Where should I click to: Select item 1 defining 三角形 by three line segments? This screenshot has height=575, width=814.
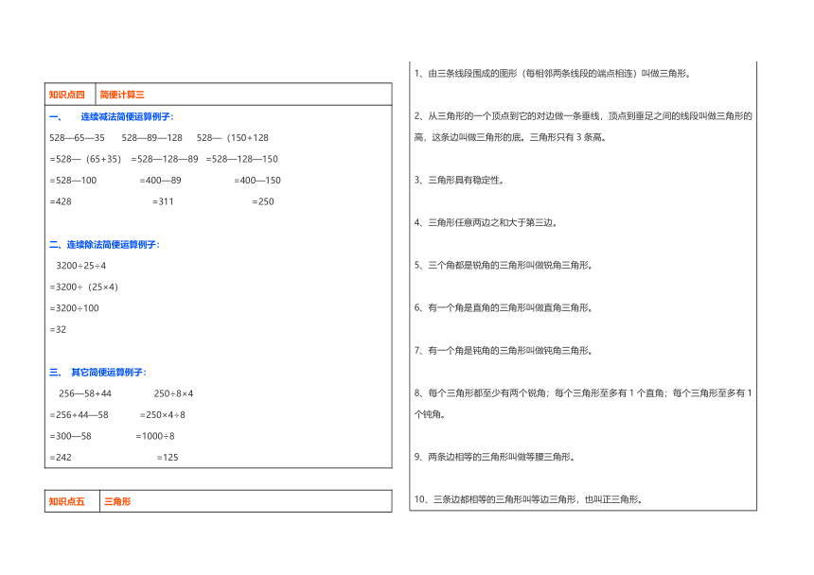[x=554, y=74]
